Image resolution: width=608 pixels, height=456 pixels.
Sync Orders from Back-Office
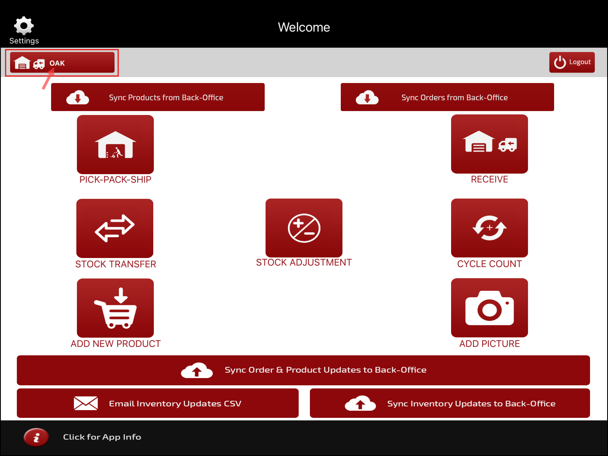[x=447, y=97]
